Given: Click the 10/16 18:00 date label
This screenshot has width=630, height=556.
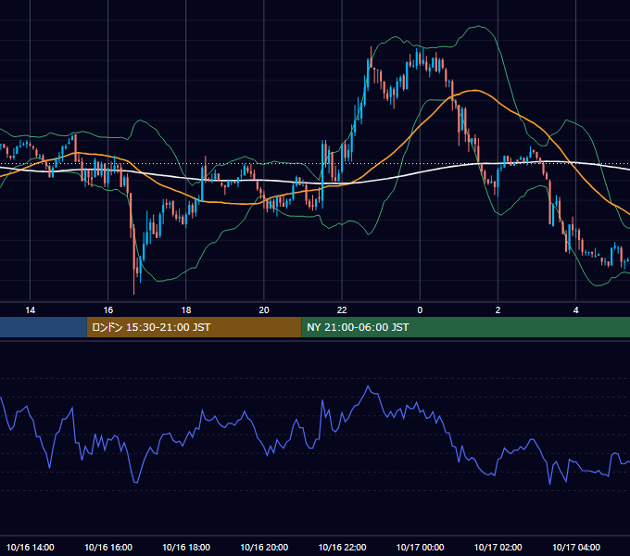Looking at the screenshot, I should tap(186, 547).
